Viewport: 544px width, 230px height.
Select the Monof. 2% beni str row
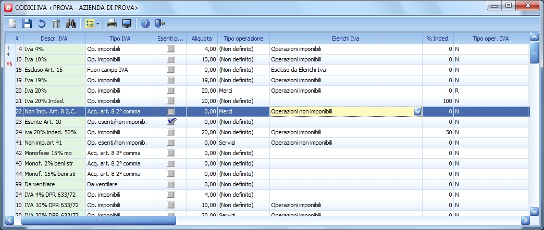54,163
